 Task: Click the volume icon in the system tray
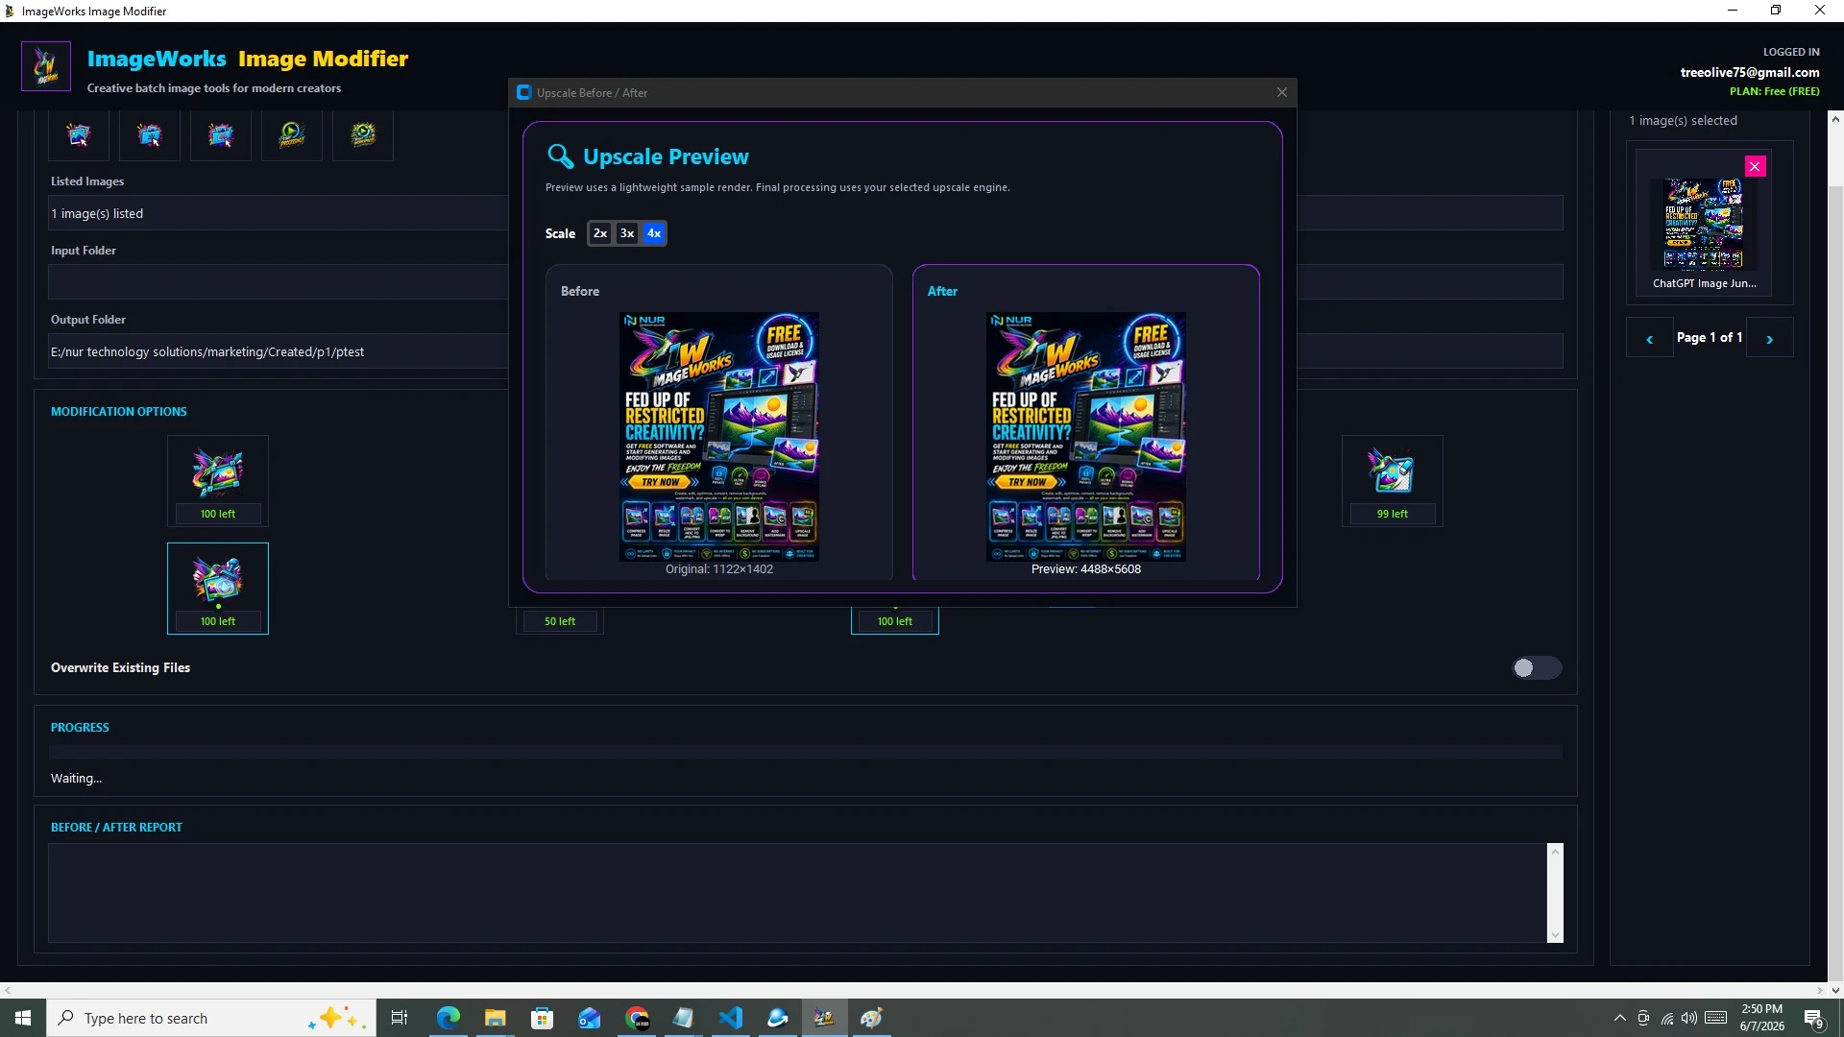pyautogui.click(x=1689, y=1018)
